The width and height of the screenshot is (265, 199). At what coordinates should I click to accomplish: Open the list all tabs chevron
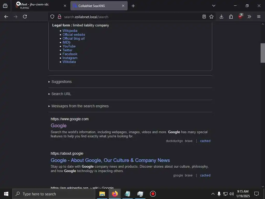click(214, 6)
